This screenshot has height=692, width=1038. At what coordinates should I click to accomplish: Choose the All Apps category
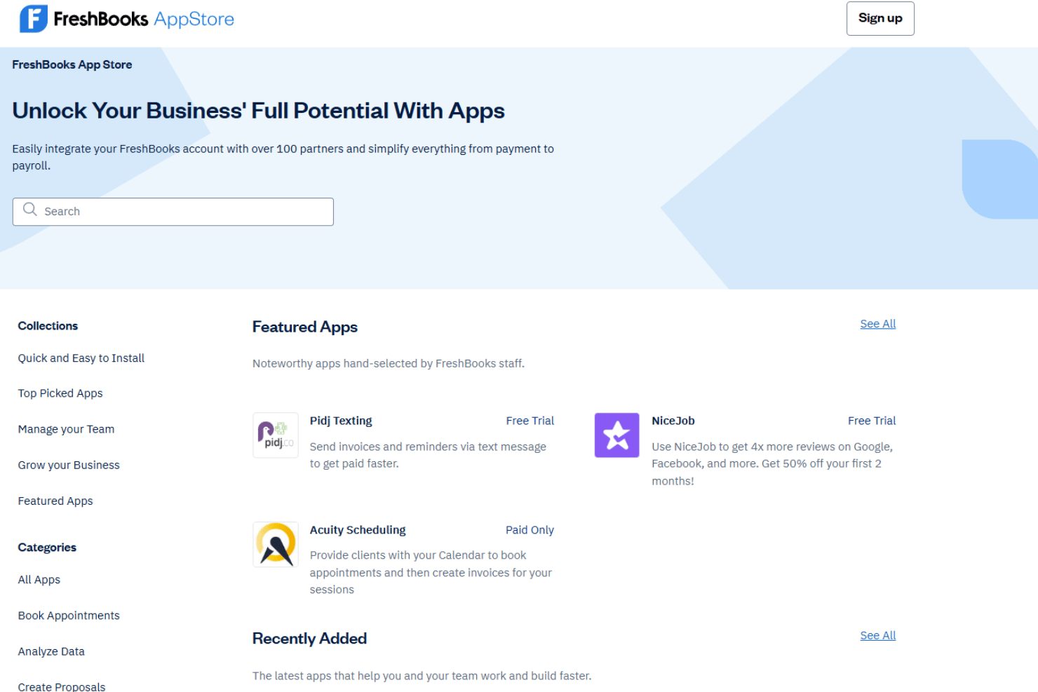[x=39, y=580]
